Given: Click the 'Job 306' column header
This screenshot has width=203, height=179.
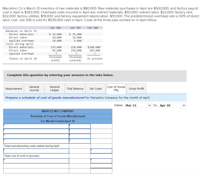Looking at the screenshot, I should coord(55,28).
